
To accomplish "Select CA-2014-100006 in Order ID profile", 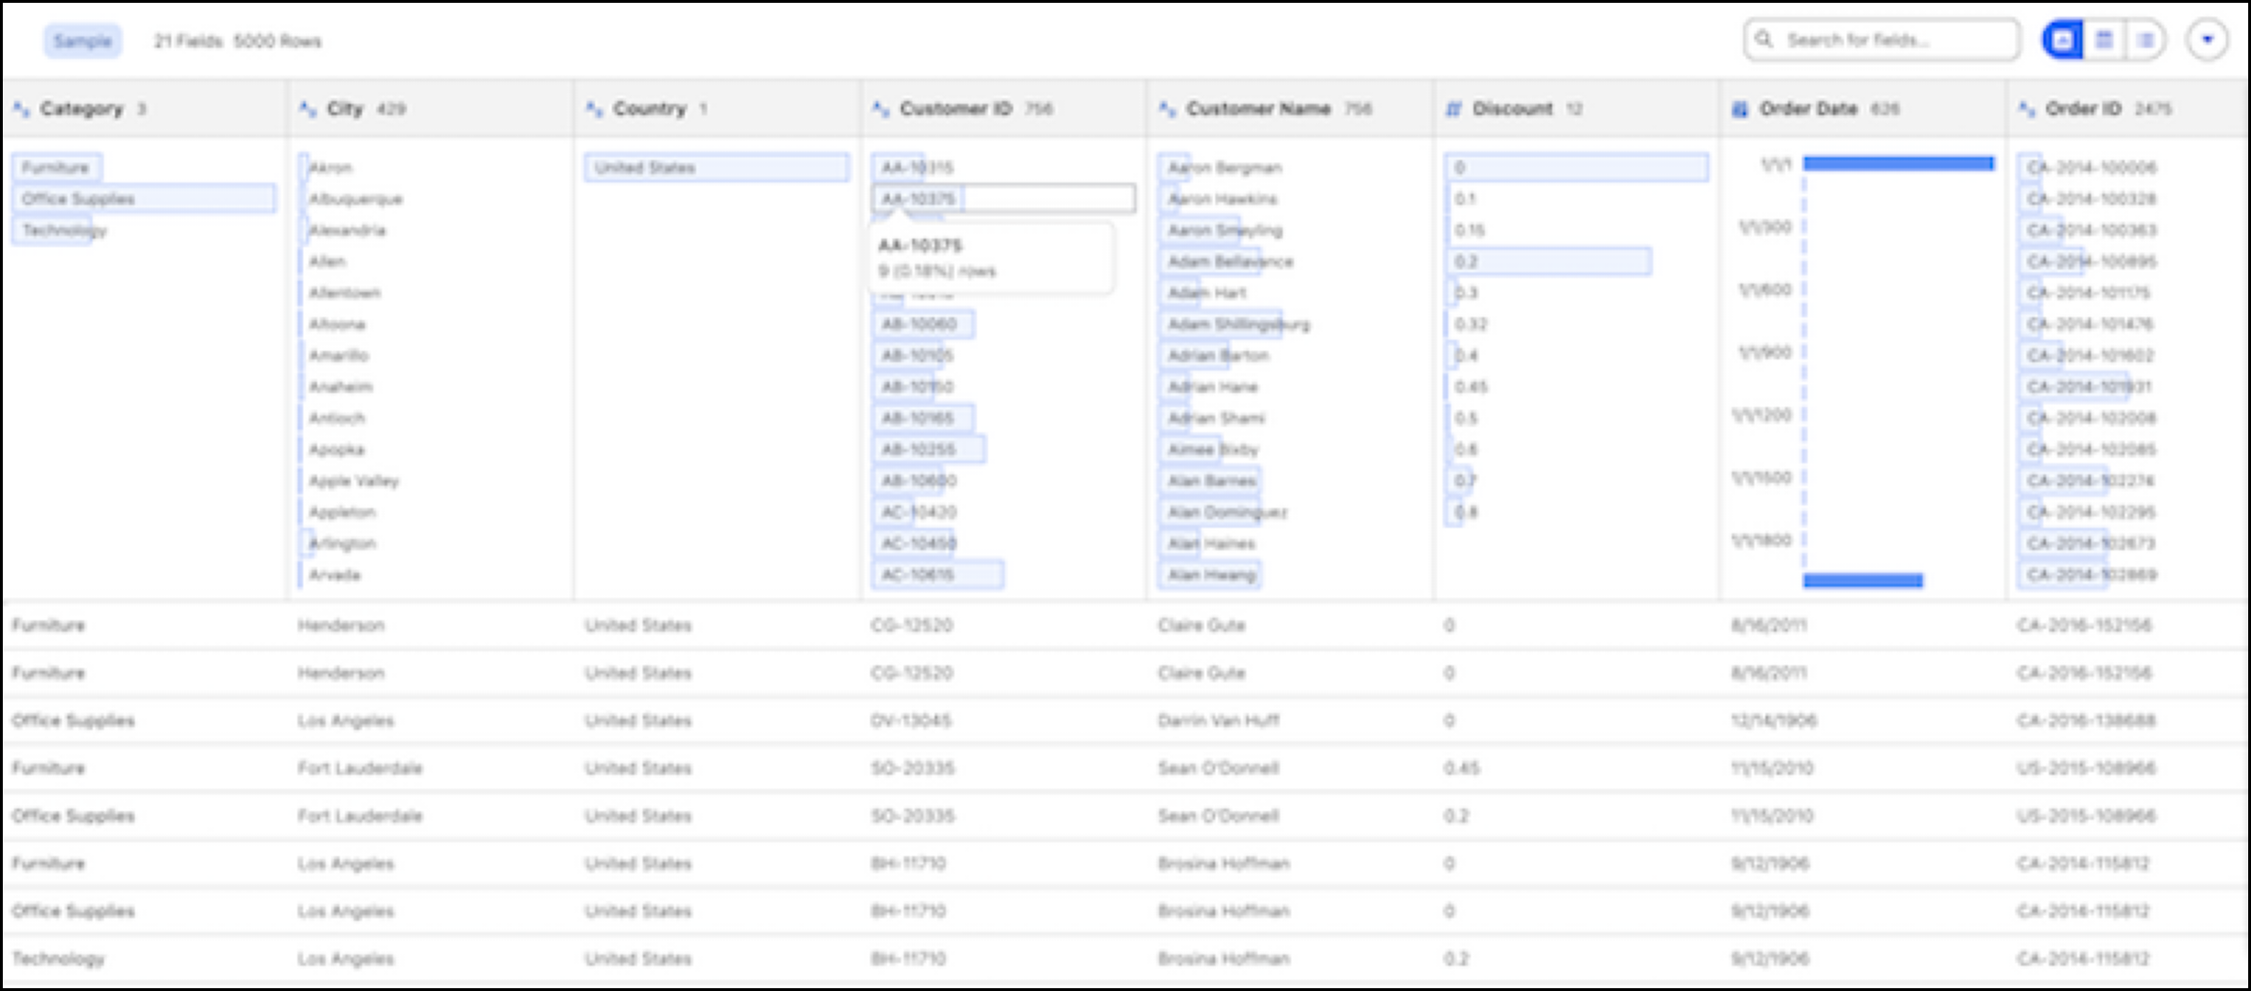I will pos(2091,168).
